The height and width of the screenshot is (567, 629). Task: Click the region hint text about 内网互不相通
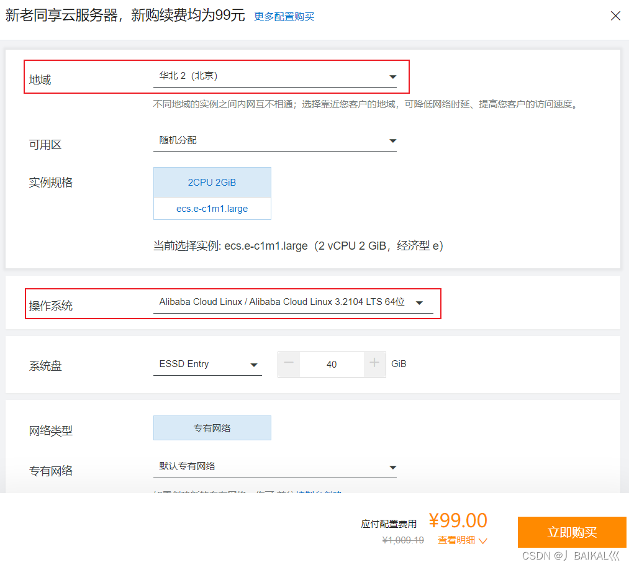pyautogui.click(x=366, y=104)
